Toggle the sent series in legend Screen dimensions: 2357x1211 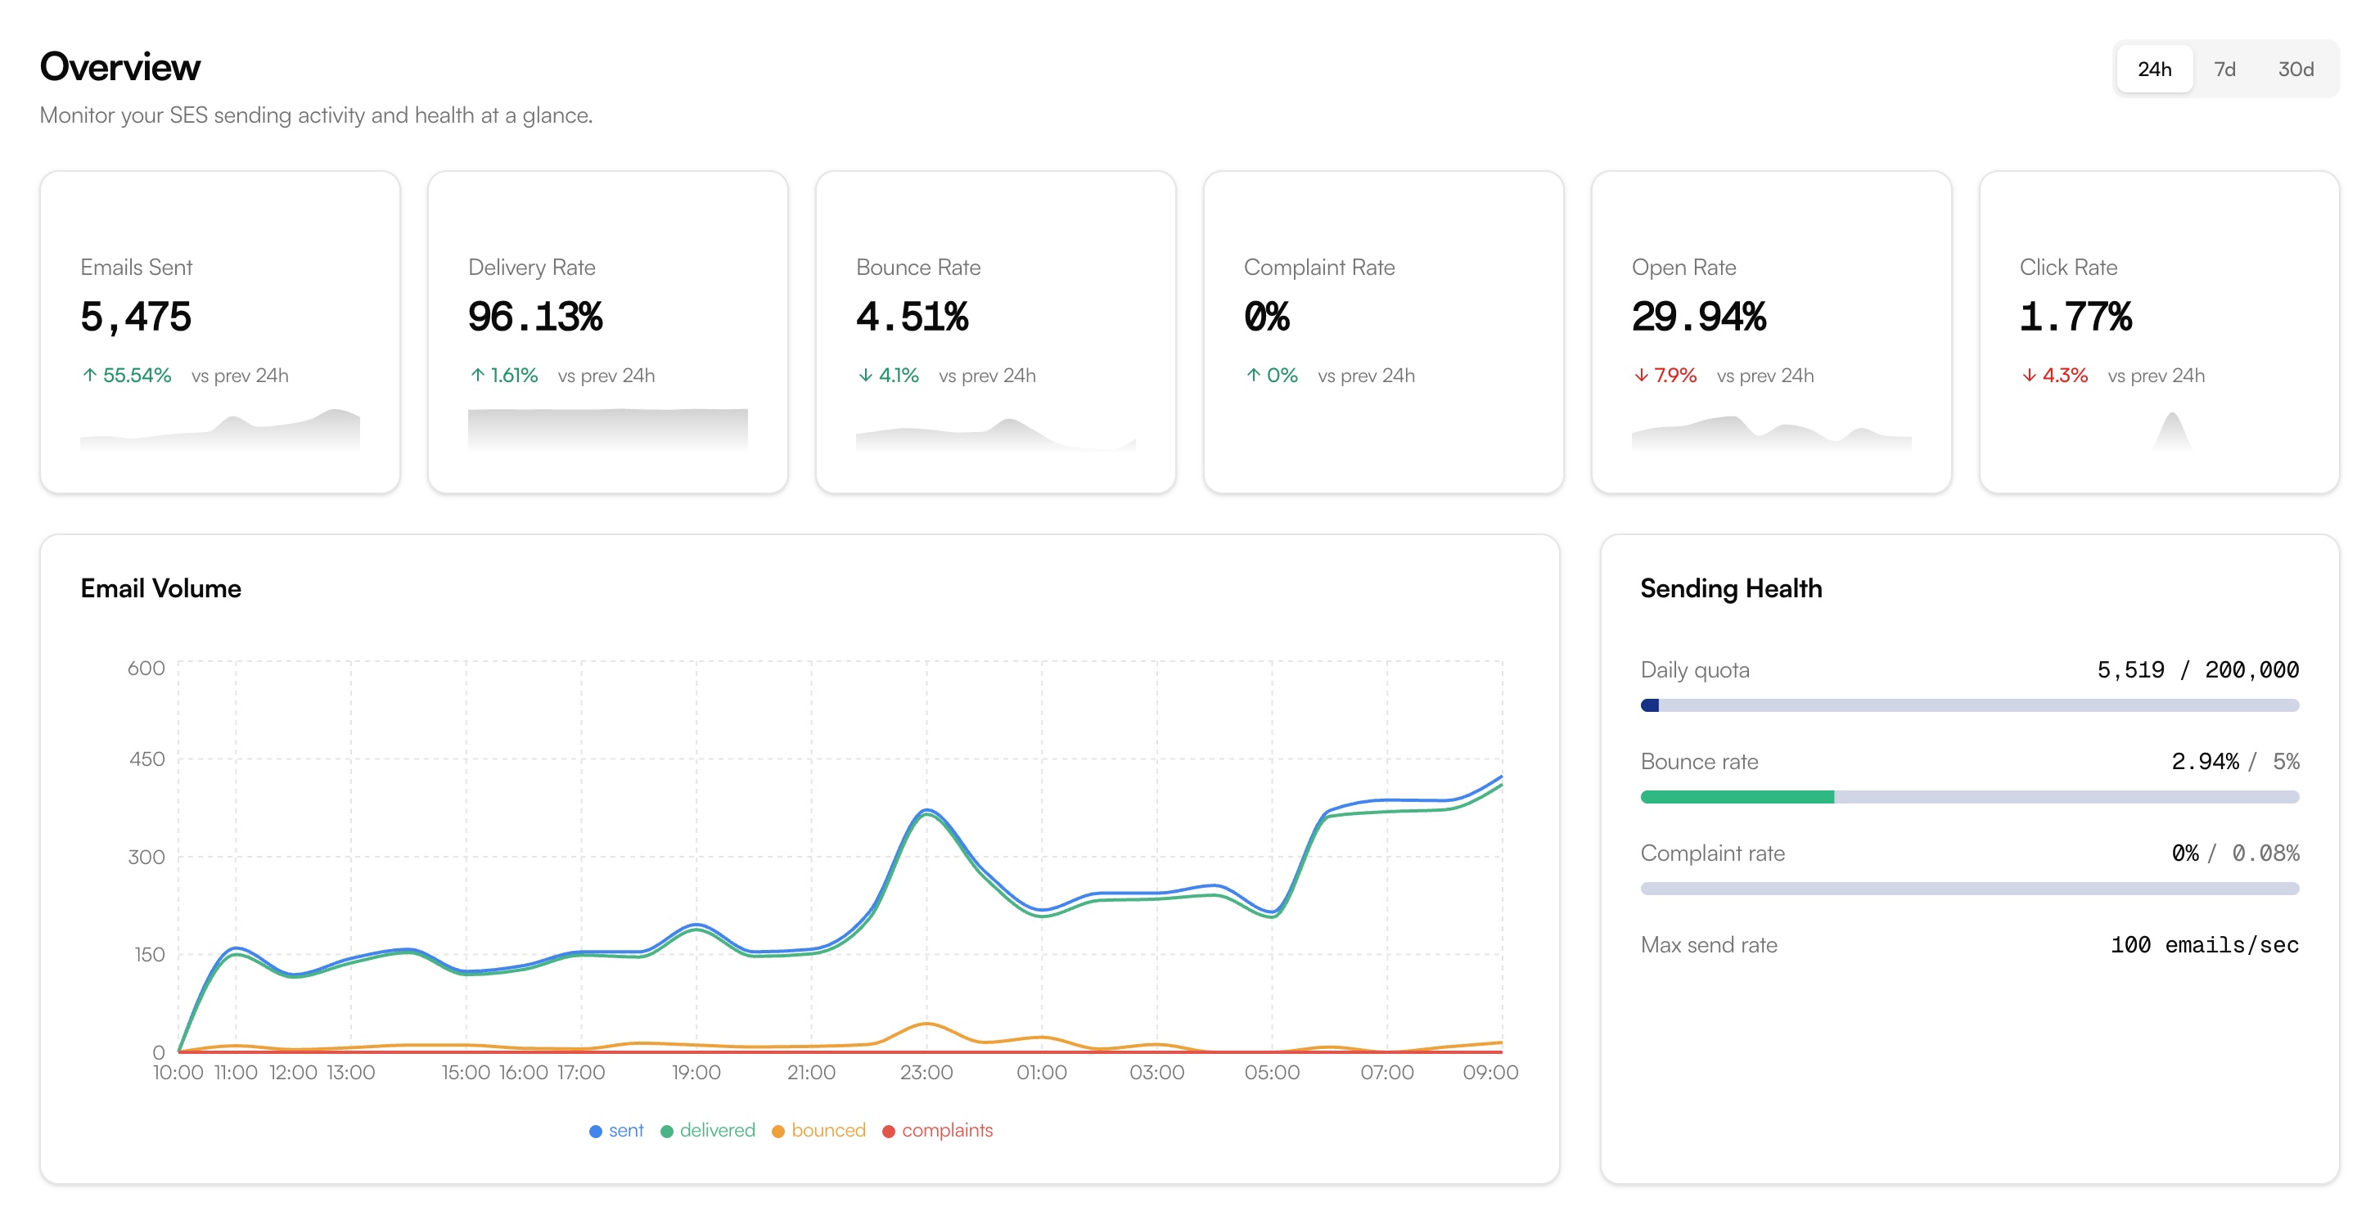[x=615, y=1131]
